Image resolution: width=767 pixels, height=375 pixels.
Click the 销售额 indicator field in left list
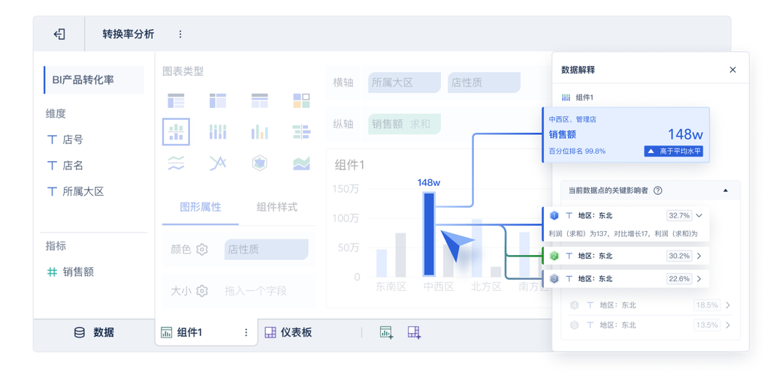click(x=71, y=272)
